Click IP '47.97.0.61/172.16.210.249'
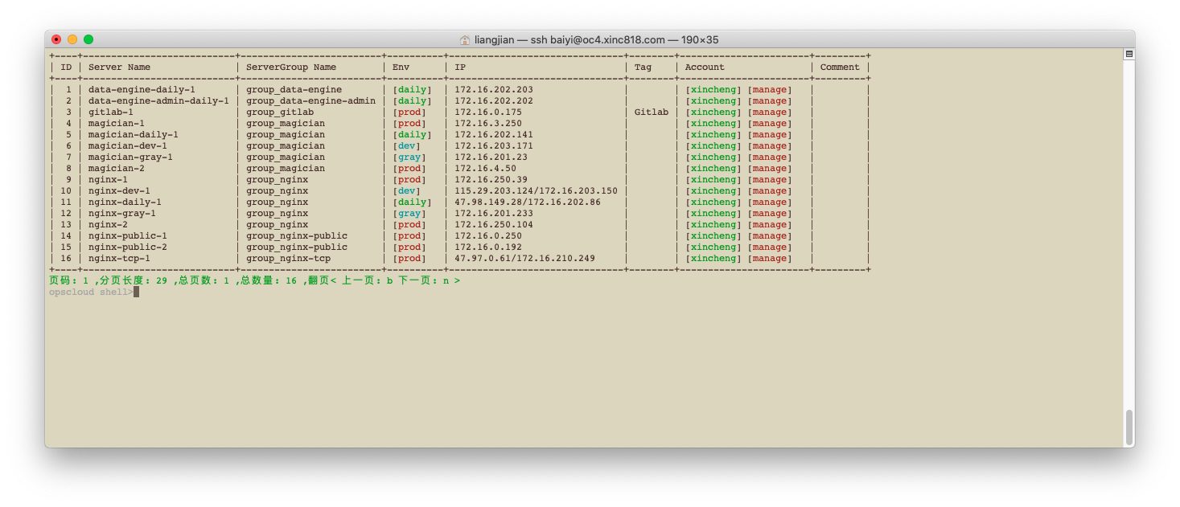The height and width of the screenshot is (507, 1180). coord(524,259)
